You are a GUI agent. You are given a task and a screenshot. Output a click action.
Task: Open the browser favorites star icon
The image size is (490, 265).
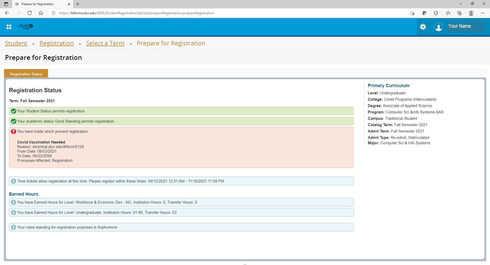[x=448, y=13]
